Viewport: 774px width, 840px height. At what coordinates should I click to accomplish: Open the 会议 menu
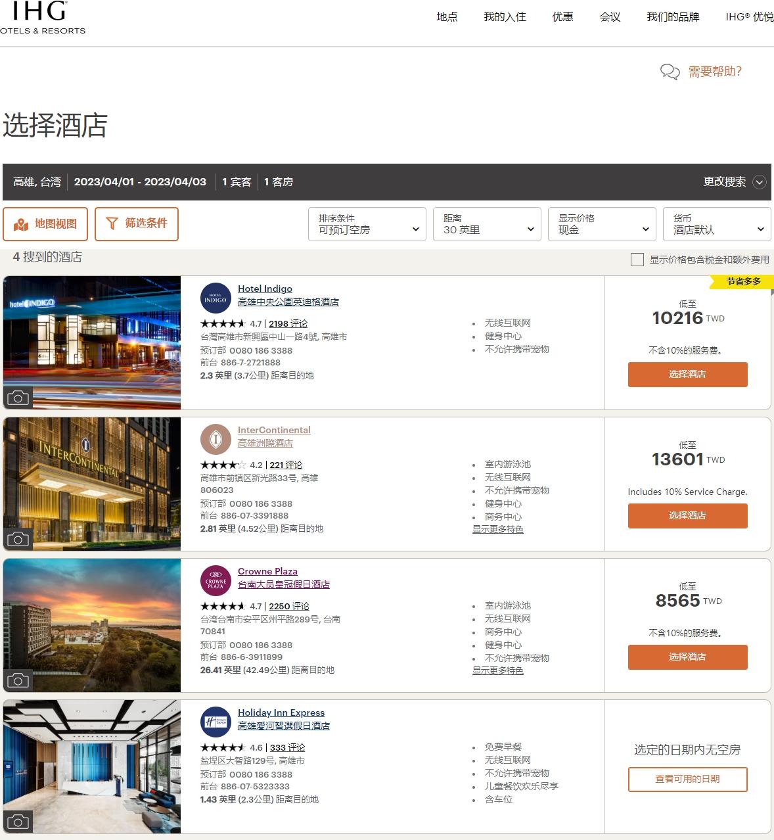[610, 17]
